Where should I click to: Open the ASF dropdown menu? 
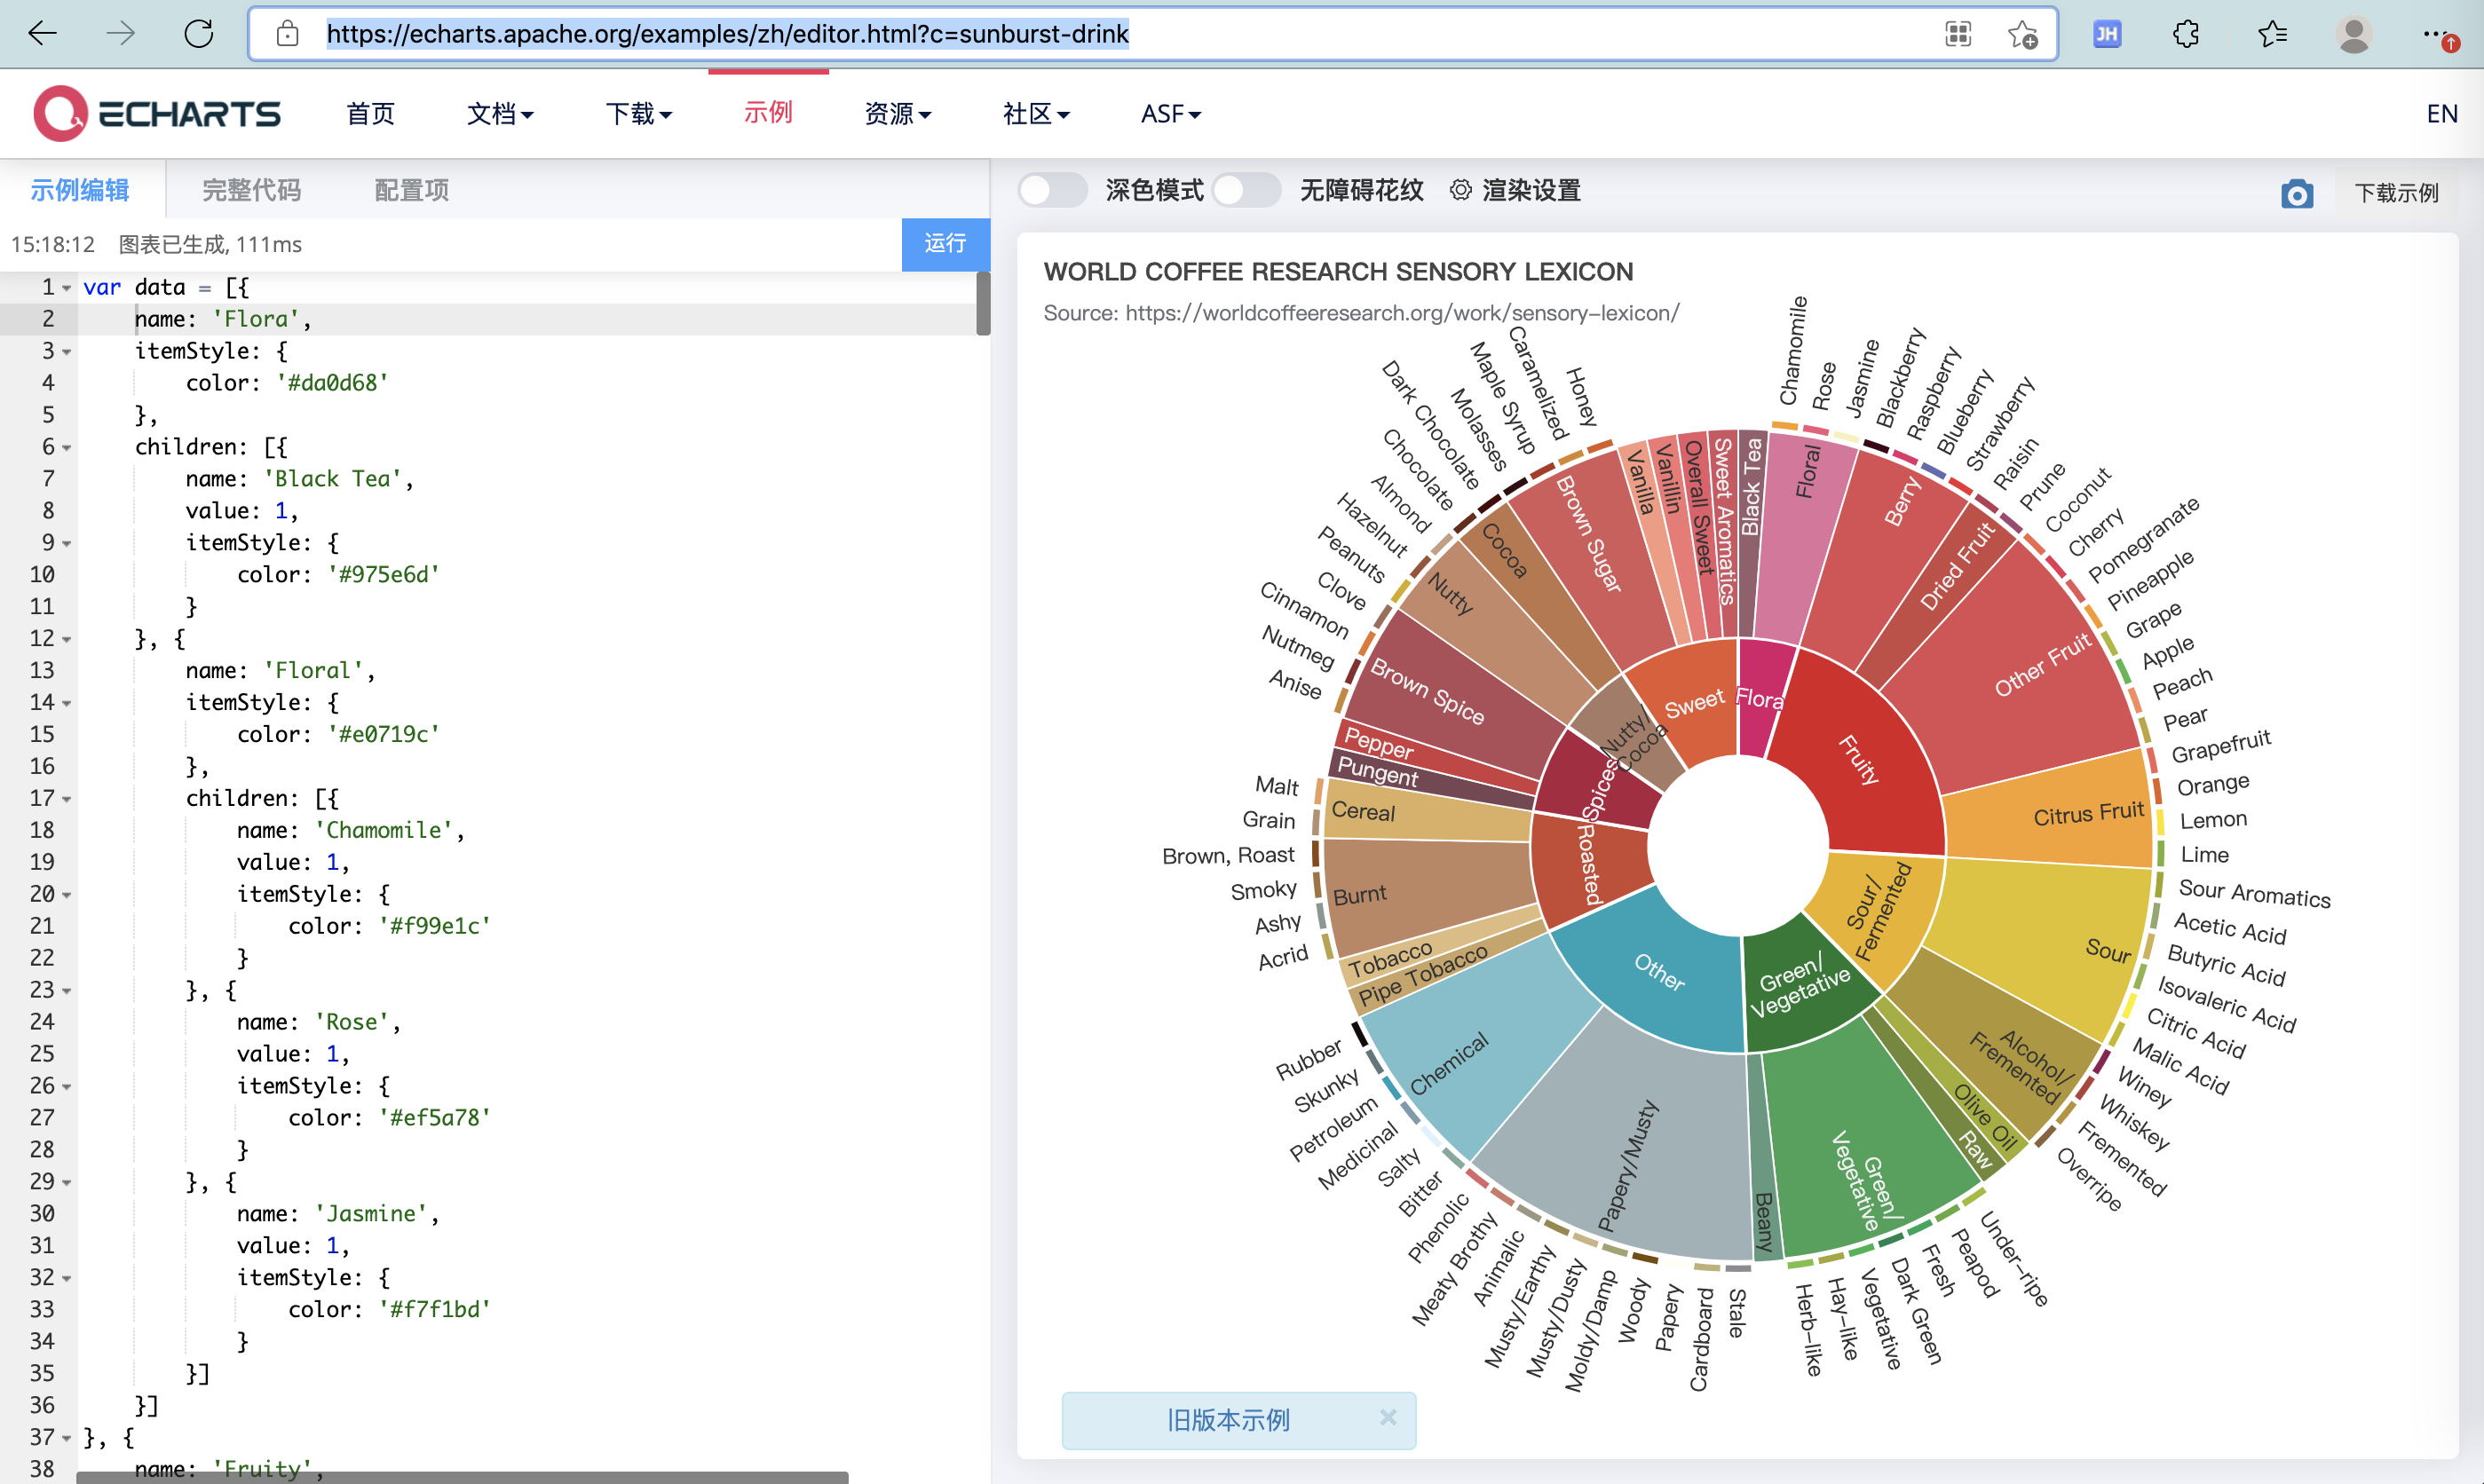[1170, 113]
